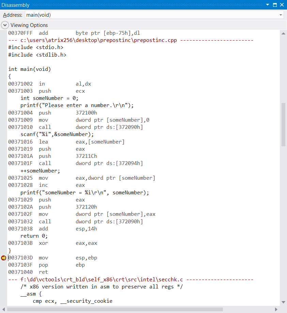Open the Address dropdown list
This screenshot has height=313, width=287.
click(x=281, y=15)
